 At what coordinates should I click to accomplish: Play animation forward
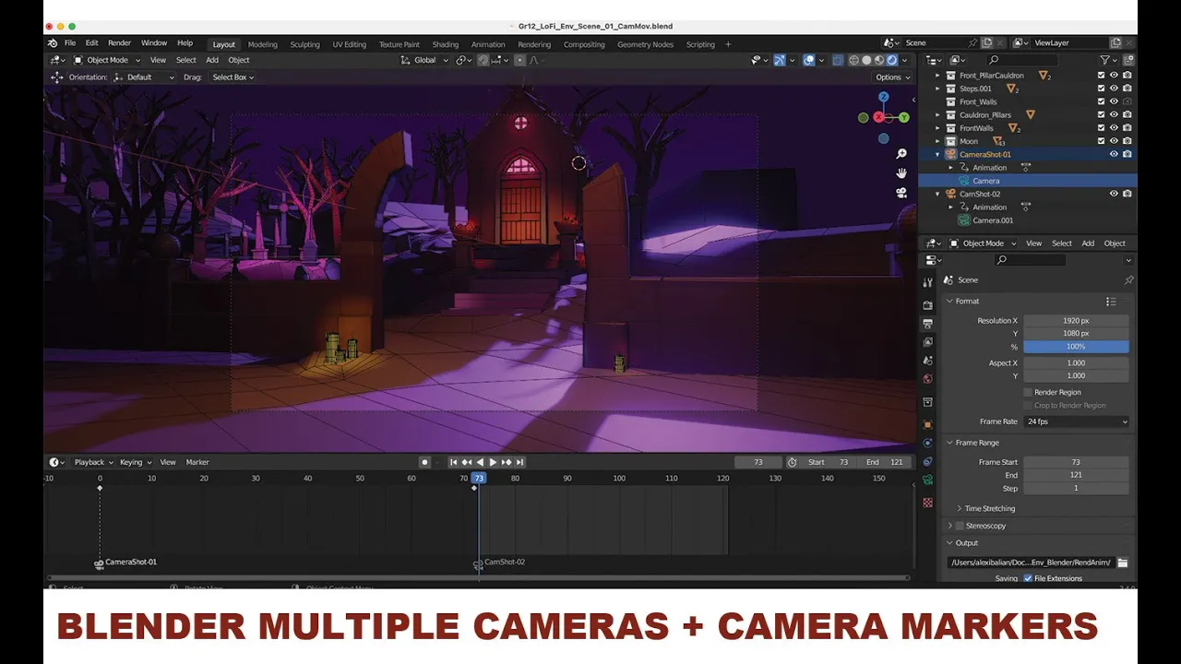click(493, 462)
